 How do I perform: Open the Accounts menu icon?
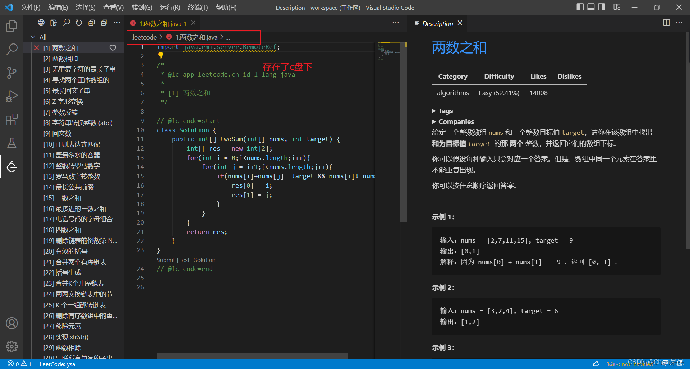tap(11, 323)
